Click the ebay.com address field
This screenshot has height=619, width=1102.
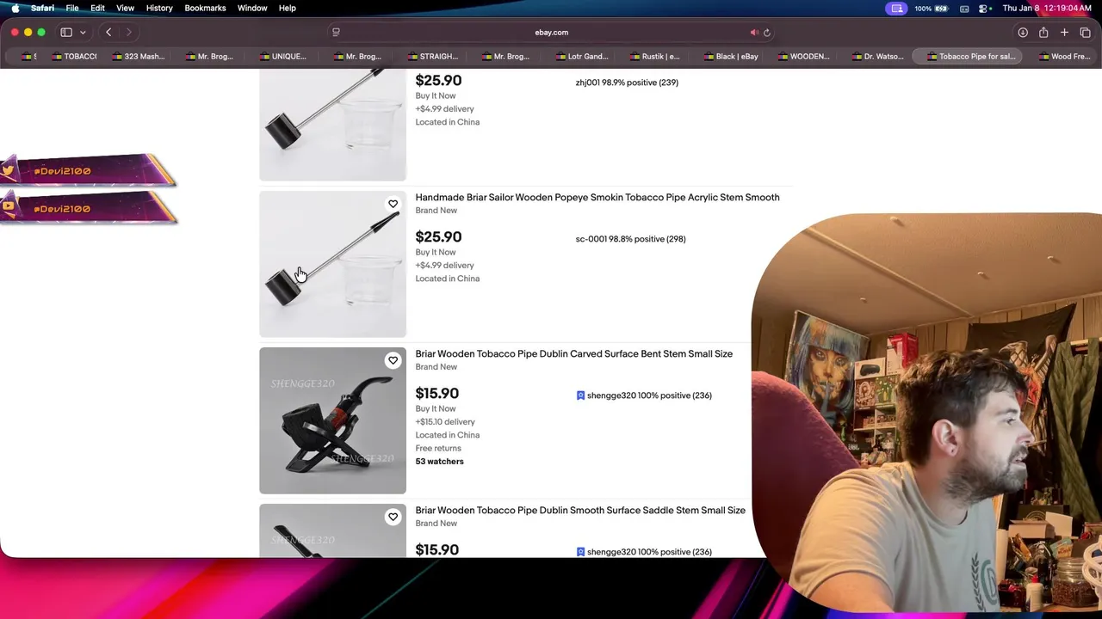click(x=551, y=33)
